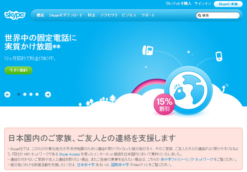Open the 国際赤十字 link
This screenshot has width=247, height=172.
[x=120, y=165]
